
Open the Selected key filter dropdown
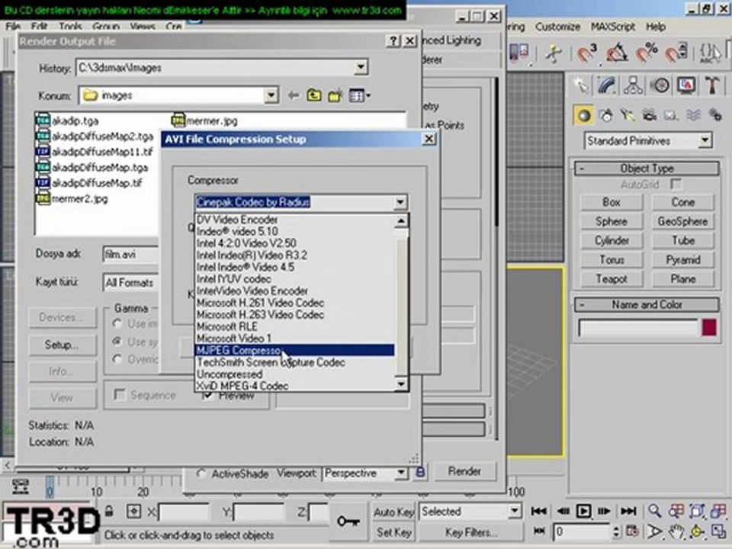point(514,511)
